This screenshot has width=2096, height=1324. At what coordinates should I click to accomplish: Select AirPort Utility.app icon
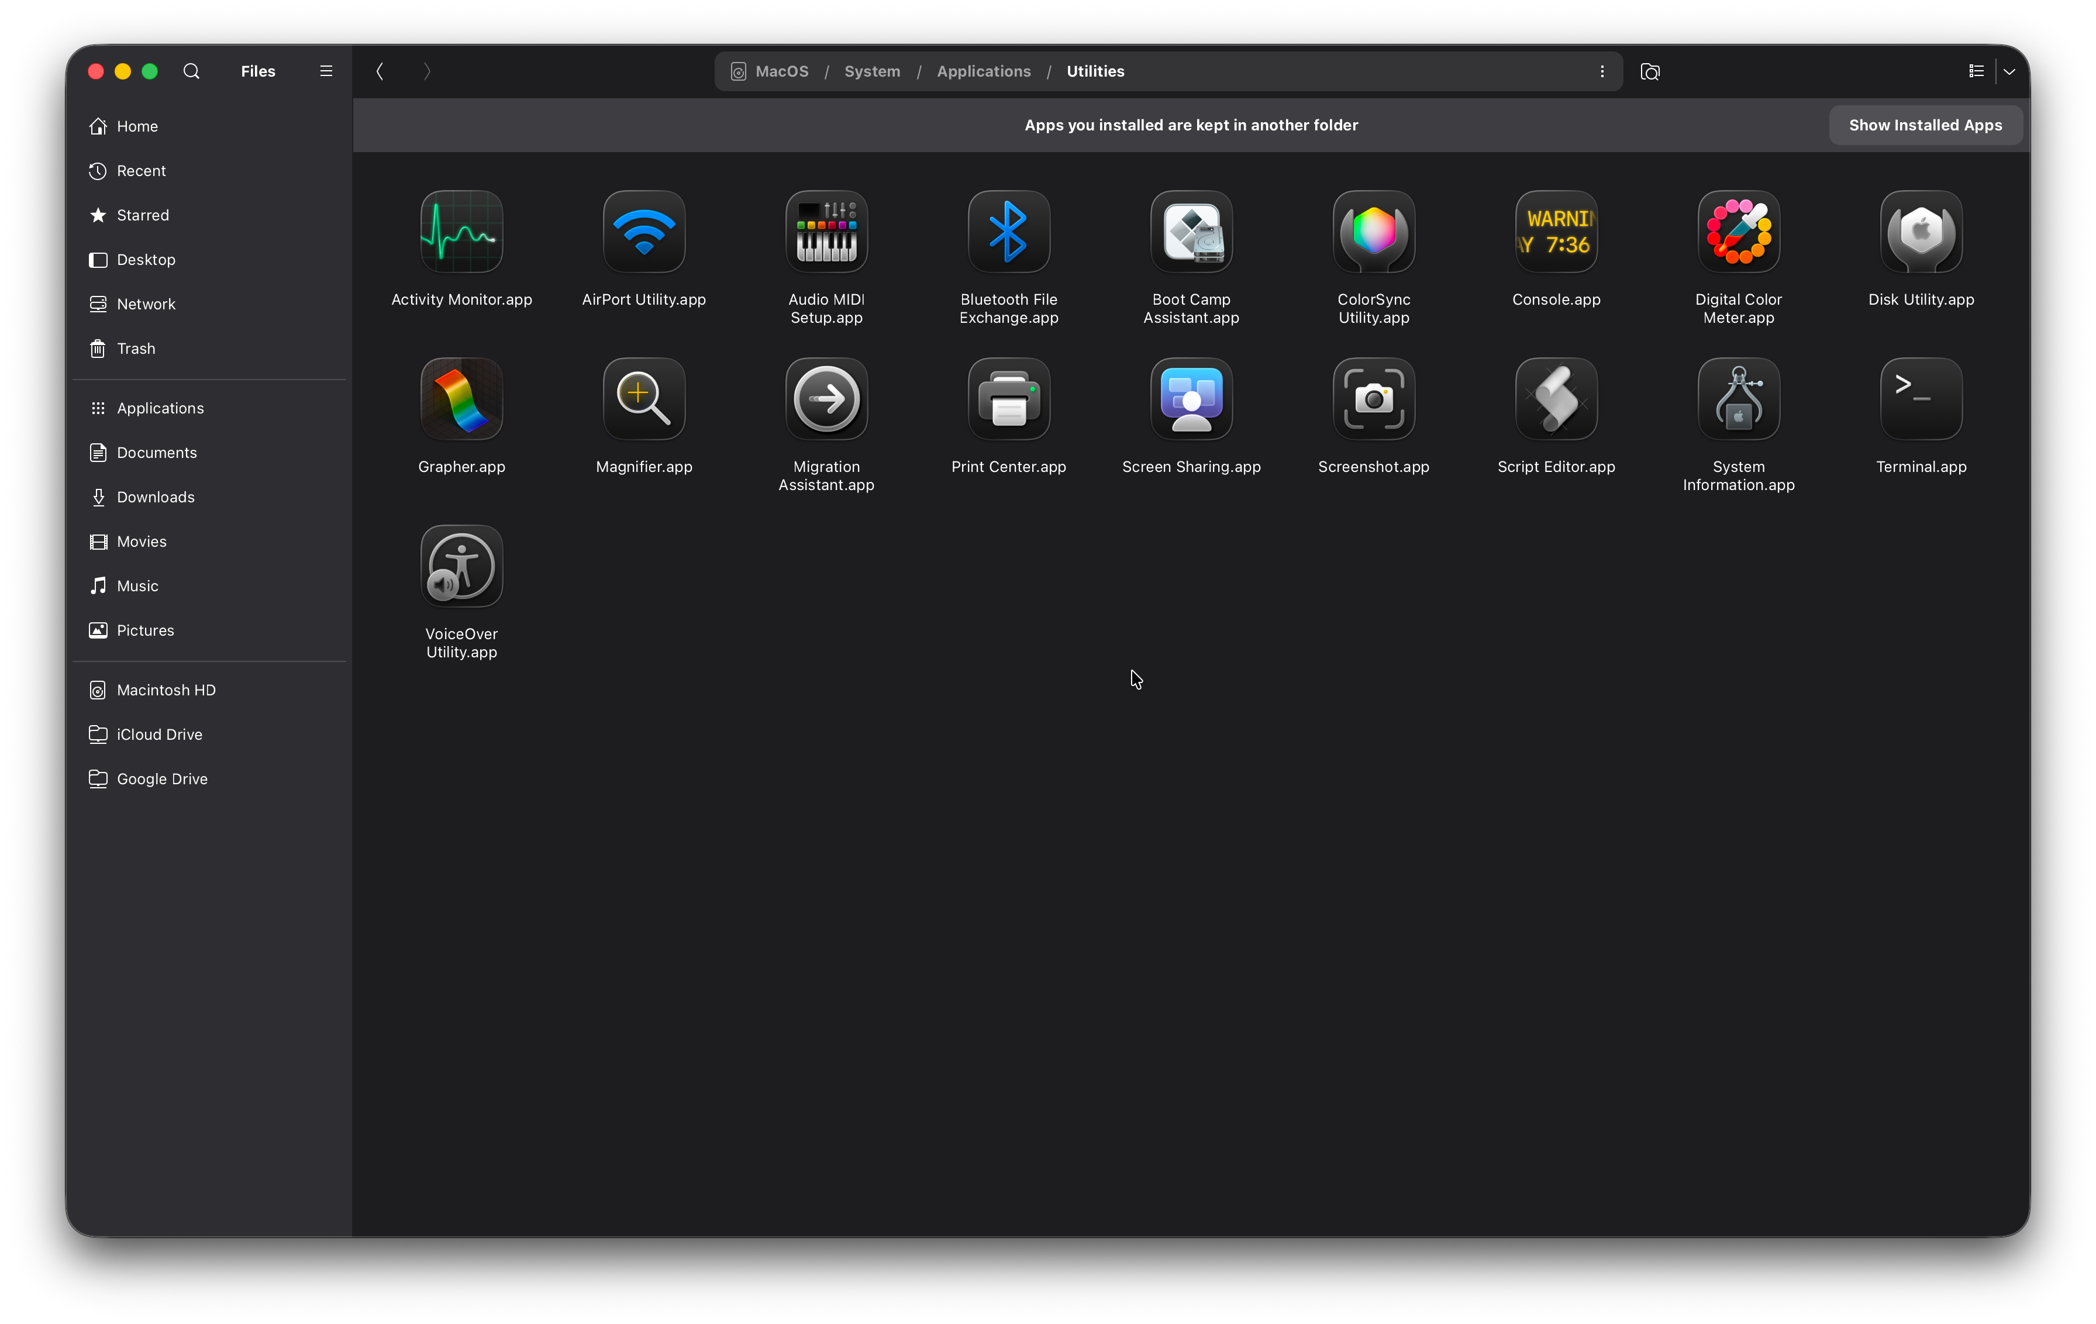(644, 232)
